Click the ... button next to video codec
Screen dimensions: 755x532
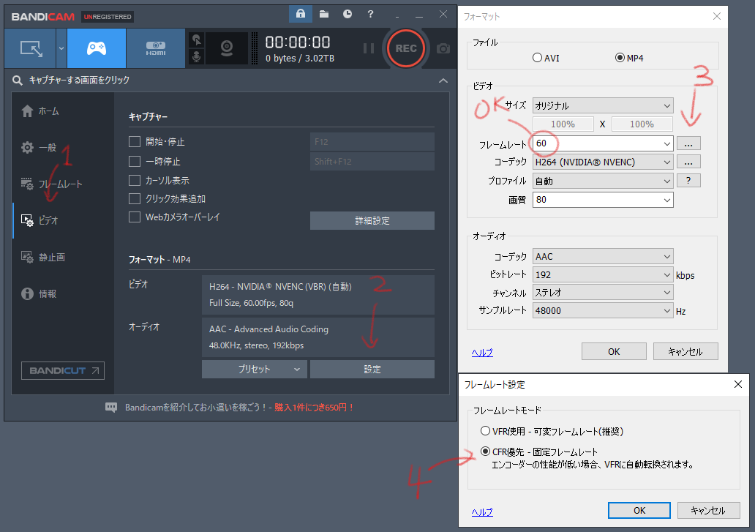(x=688, y=162)
